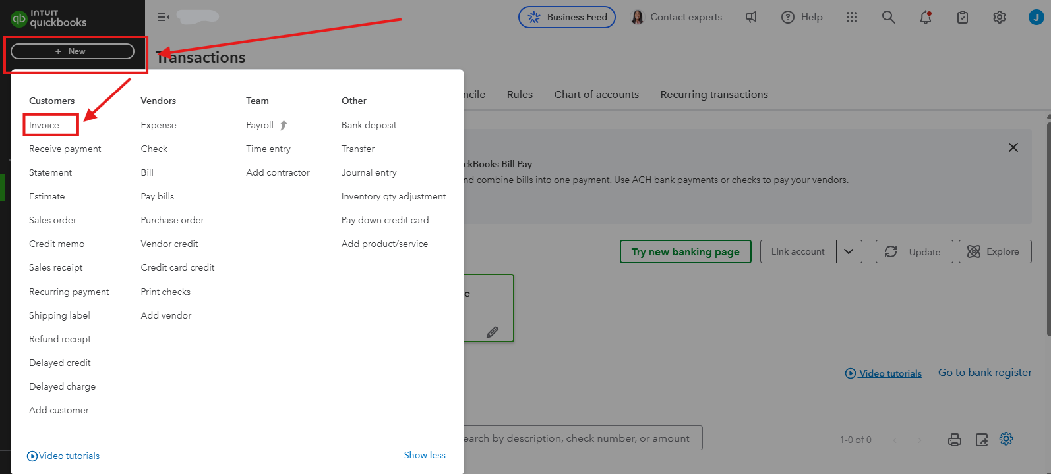The width and height of the screenshot is (1051, 474).
Task: Edit the account card pencil icon
Action: pyautogui.click(x=493, y=332)
